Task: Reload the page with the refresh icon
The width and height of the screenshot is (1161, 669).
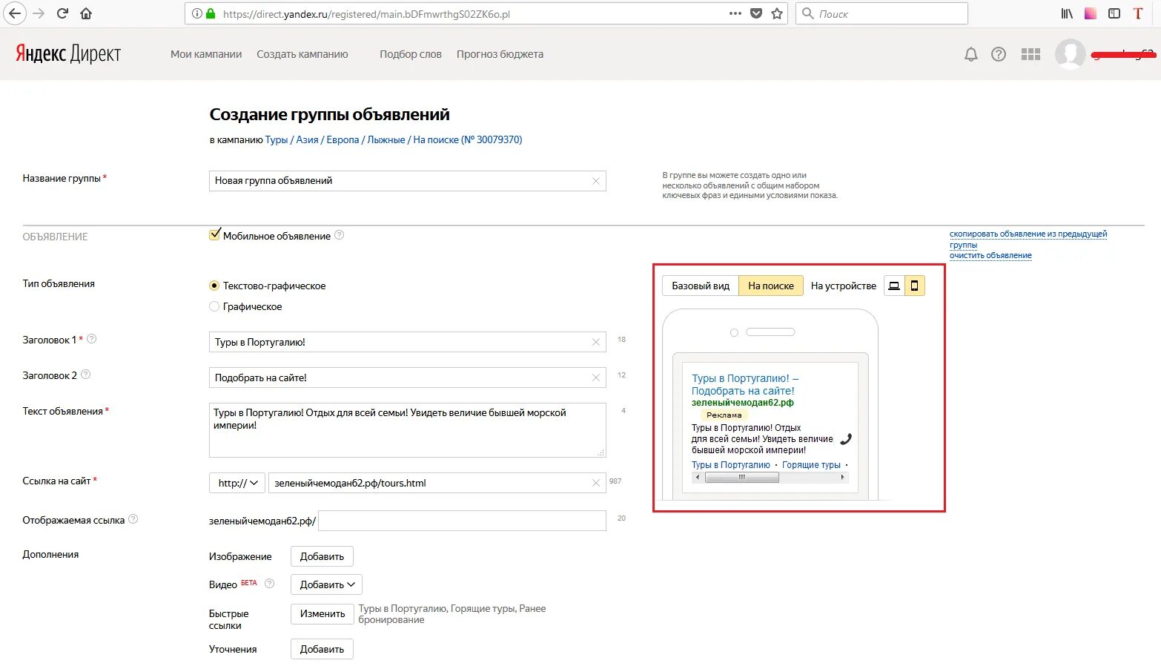Action: 62,13
